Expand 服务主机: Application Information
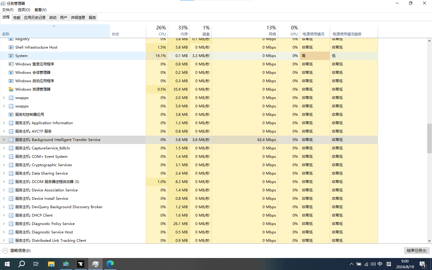 pyautogui.click(x=4, y=123)
